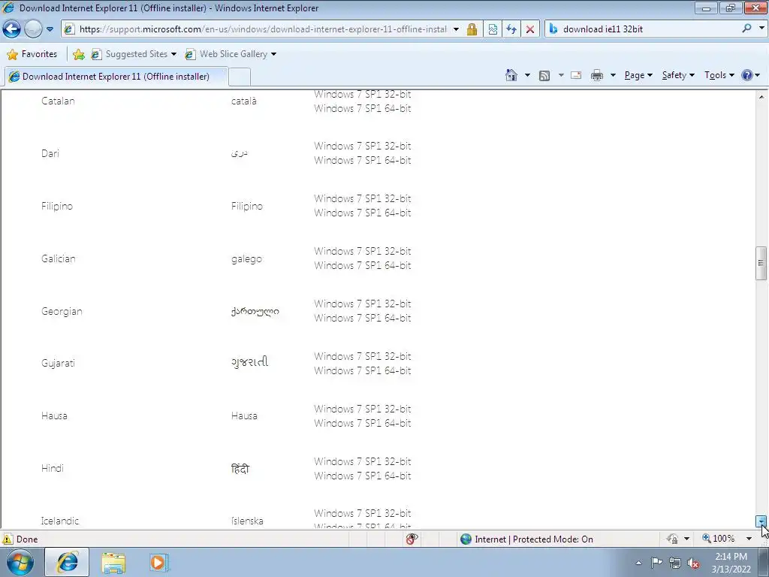Screen dimensions: 769x577
Task: Click the status bar warning icon
Action: click(x=8, y=539)
